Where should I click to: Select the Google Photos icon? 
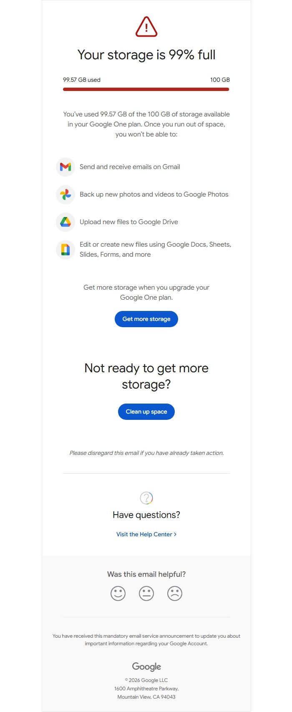click(x=65, y=194)
